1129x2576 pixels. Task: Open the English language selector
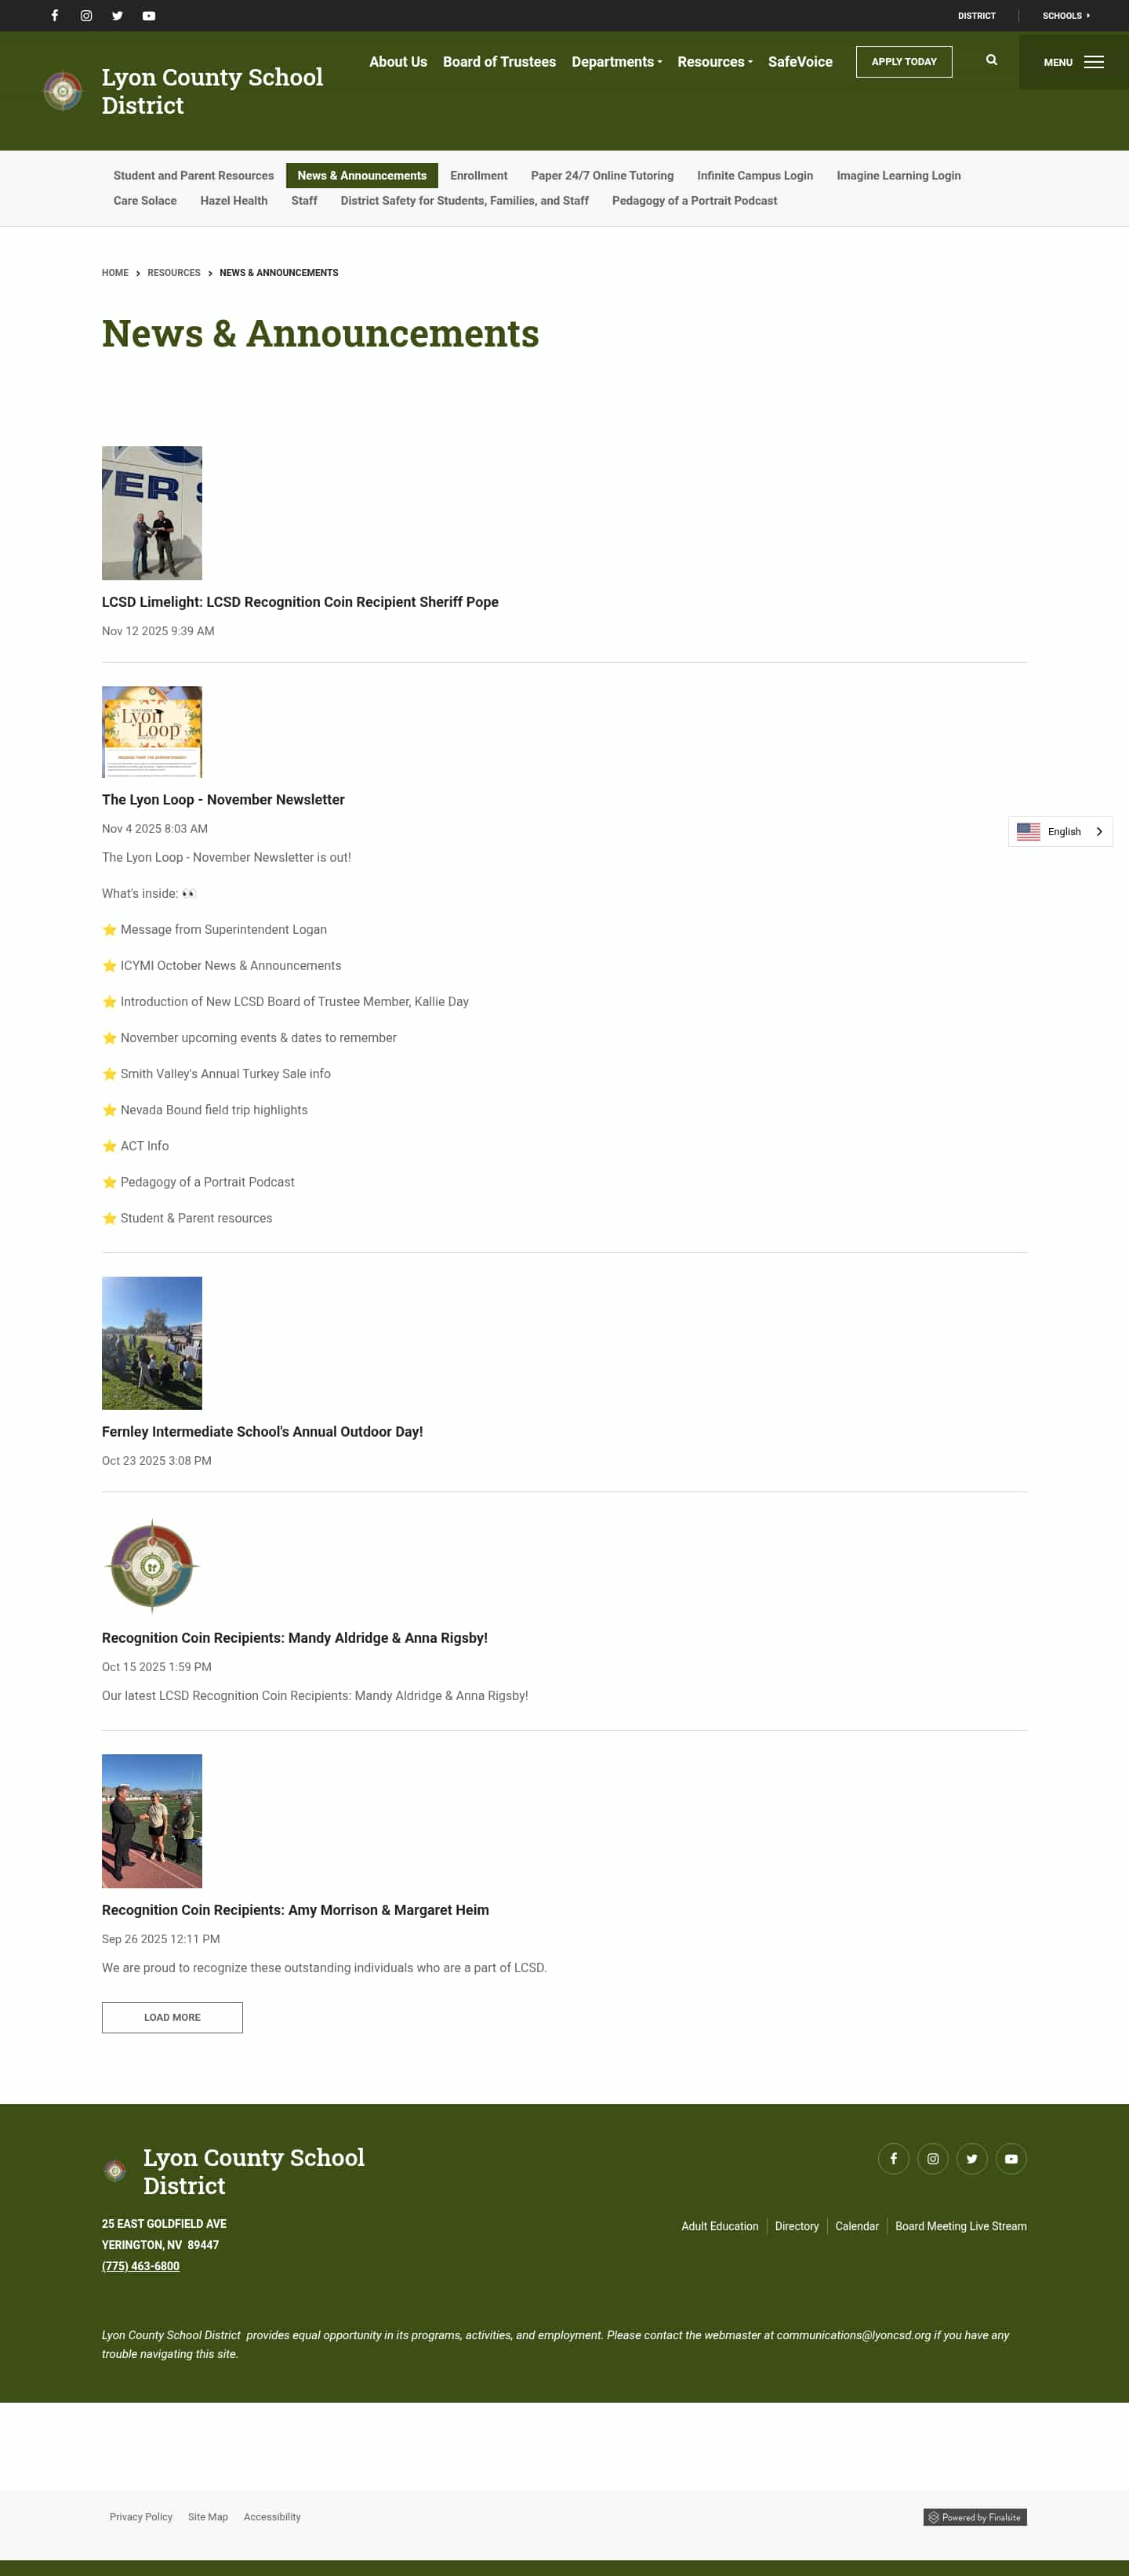pos(1060,831)
